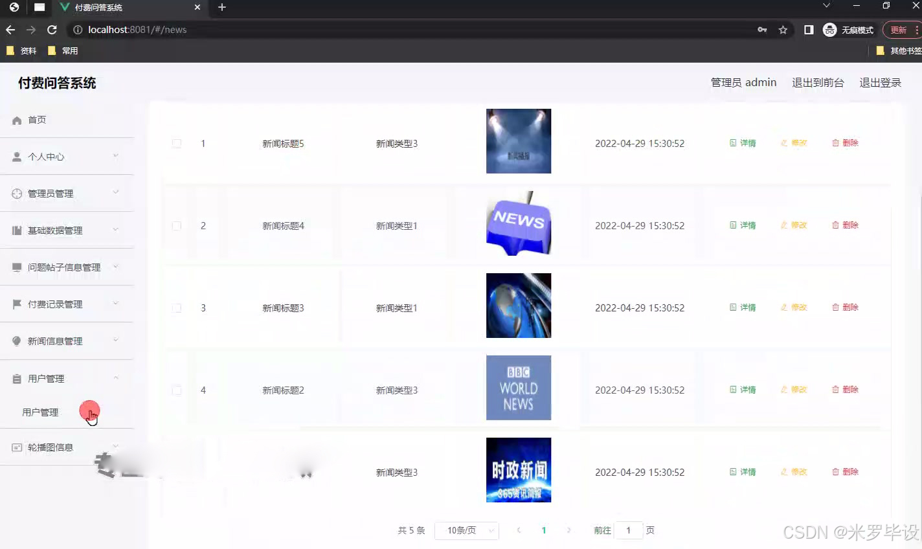
Task: Click the chart icon beside 基础数据管理
Action: point(16,230)
